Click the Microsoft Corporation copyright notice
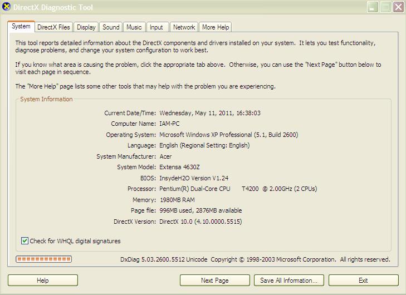The height and width of the screenshot is (295, 406). point(300,259)
